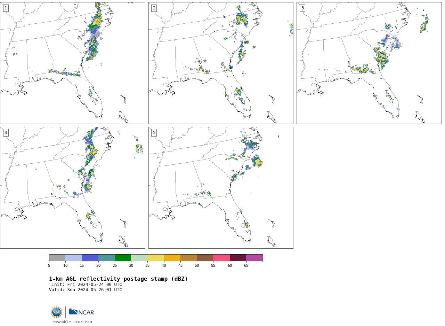Image resolution: width=445 pixels, height=326 pixels.
Task: Click the pale green 30-35 dBZ swatch
Action: click(139, 258)
